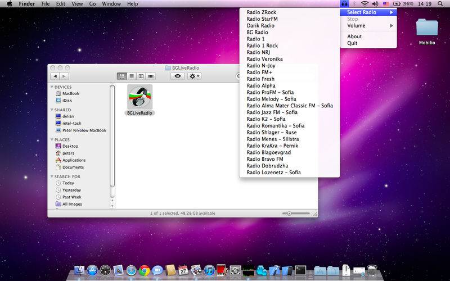Switch Finder to Cover Flow view
The width and height of the screenshot is (450, 281).
151,76
